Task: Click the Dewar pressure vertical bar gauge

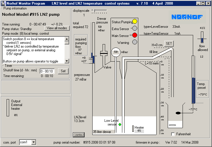Action: pyautogui.click(x=93, y=43)
